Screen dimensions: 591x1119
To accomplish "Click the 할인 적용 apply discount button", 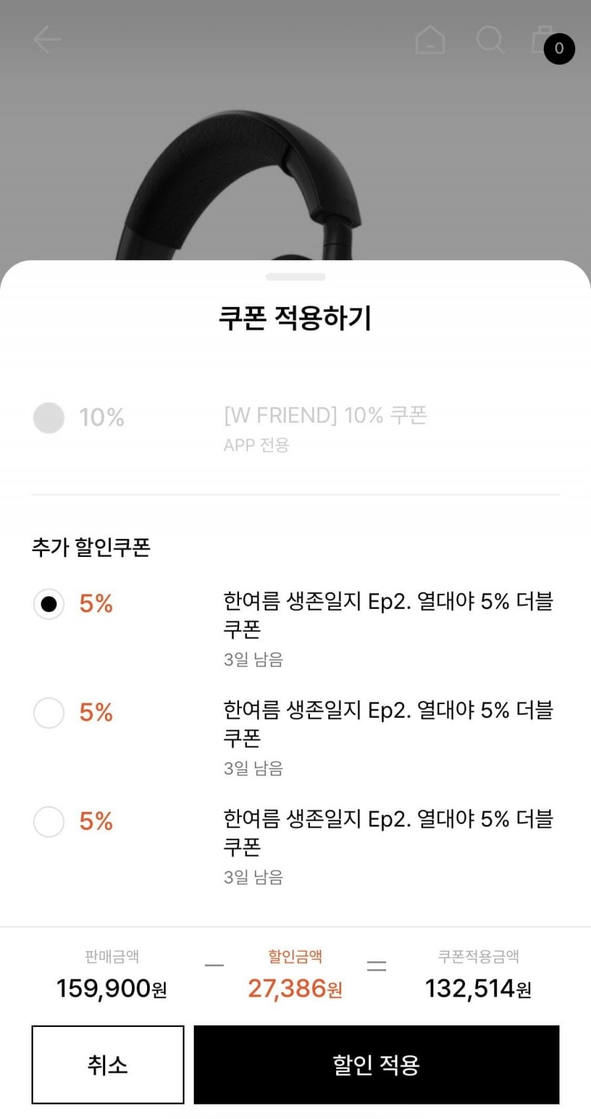I will (376, 1064).
